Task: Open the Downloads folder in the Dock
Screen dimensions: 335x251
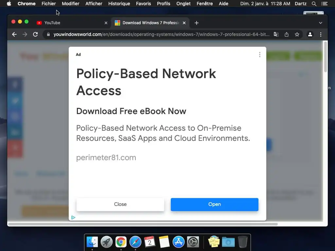Action: (x=228, y=242)
